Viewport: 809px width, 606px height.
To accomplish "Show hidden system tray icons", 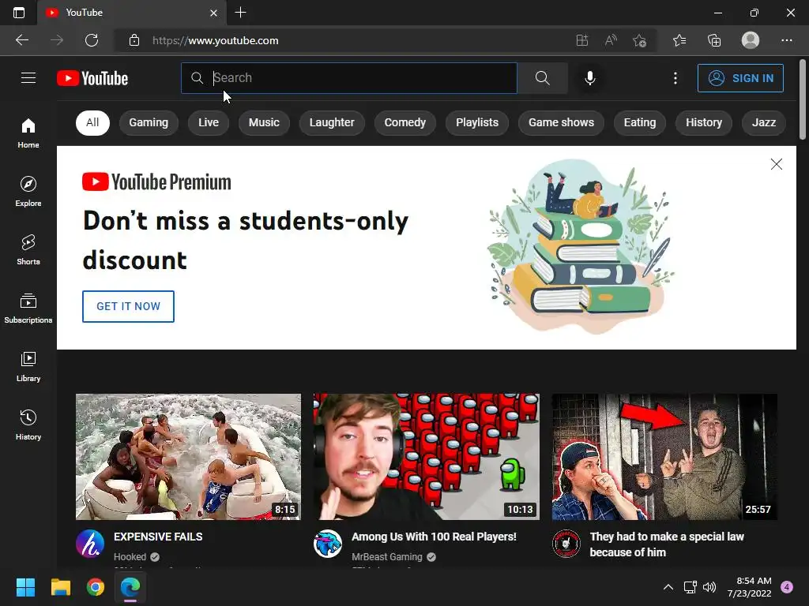I will click(x=668, y=587).
